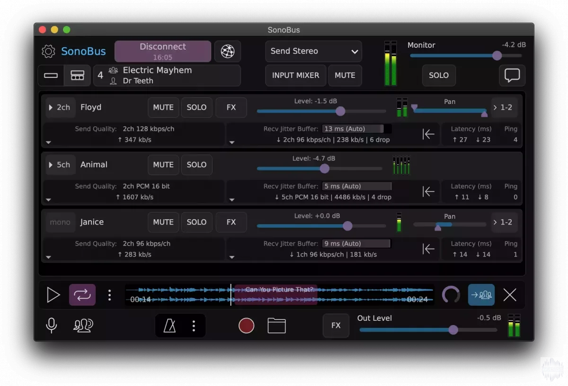Adjust Floyd's Pan slider

[x=450, y=111]
